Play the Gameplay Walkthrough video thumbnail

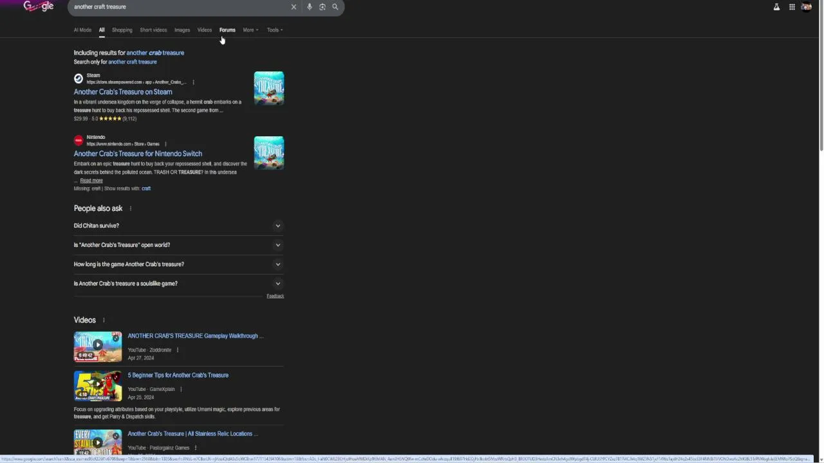click(x=98, y=347)
